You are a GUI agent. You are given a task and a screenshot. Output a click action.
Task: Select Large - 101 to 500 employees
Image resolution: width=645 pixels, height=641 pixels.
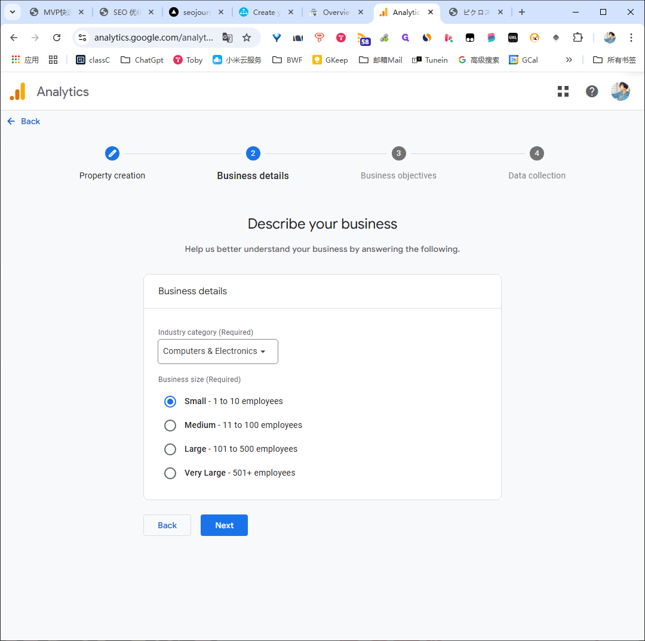pyautogui.click(x=231, y=449)
